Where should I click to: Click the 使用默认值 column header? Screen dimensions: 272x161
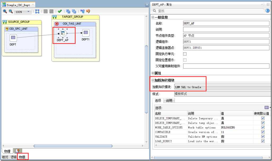[x=261, y=114]
